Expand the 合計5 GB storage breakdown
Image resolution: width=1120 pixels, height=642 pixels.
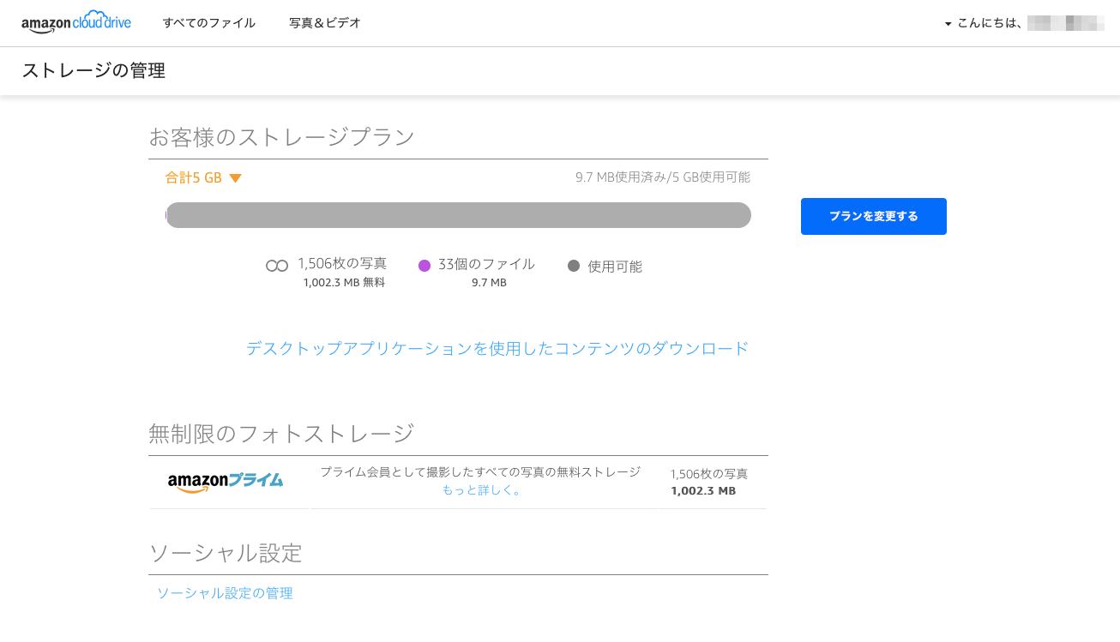tap(203, 178)
